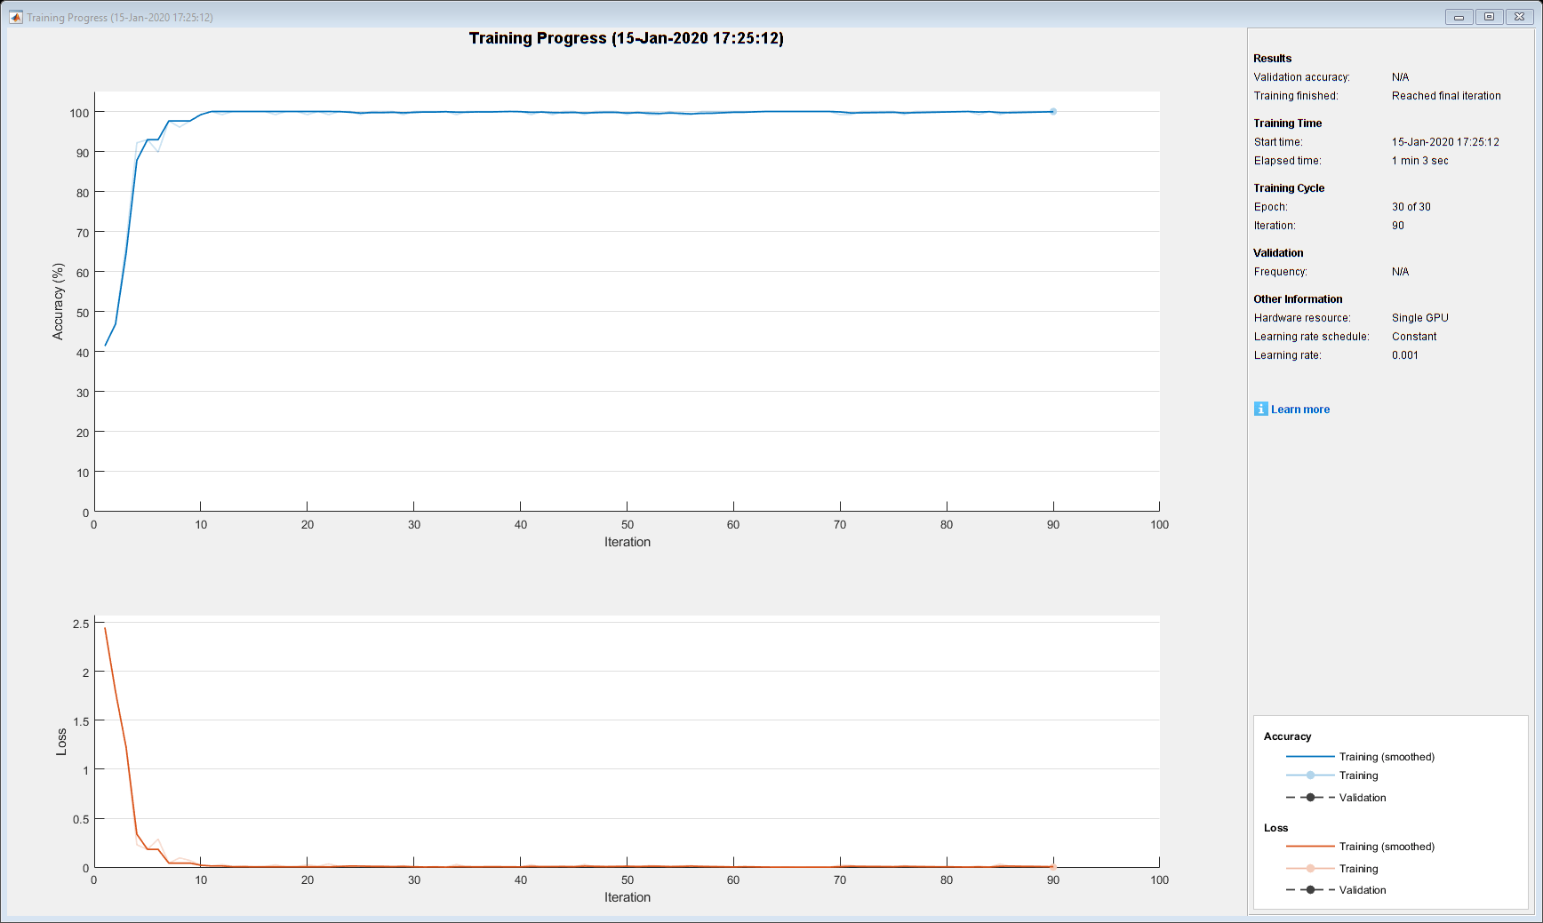Click the Validation loss legend marker

[1310, 890]
